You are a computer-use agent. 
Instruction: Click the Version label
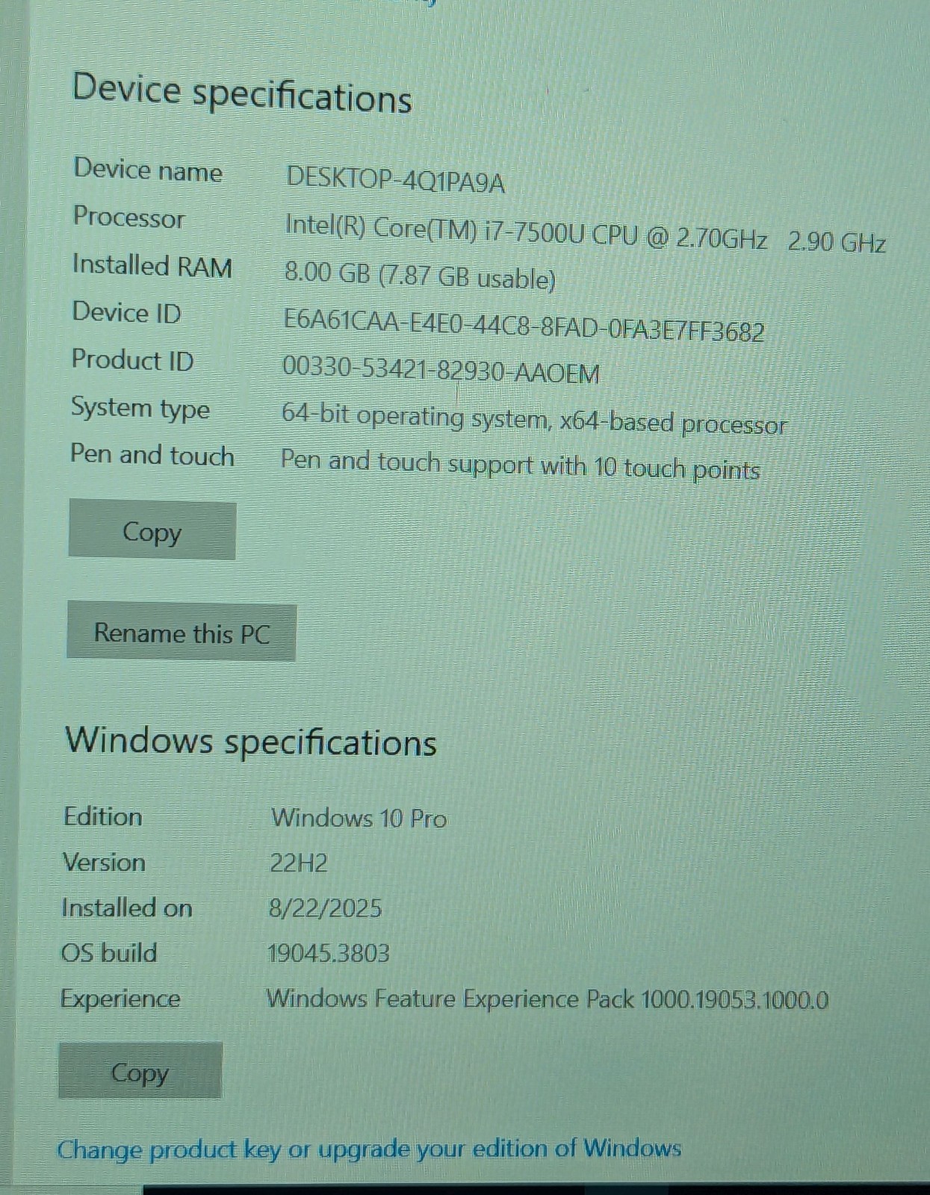[104, 863]
